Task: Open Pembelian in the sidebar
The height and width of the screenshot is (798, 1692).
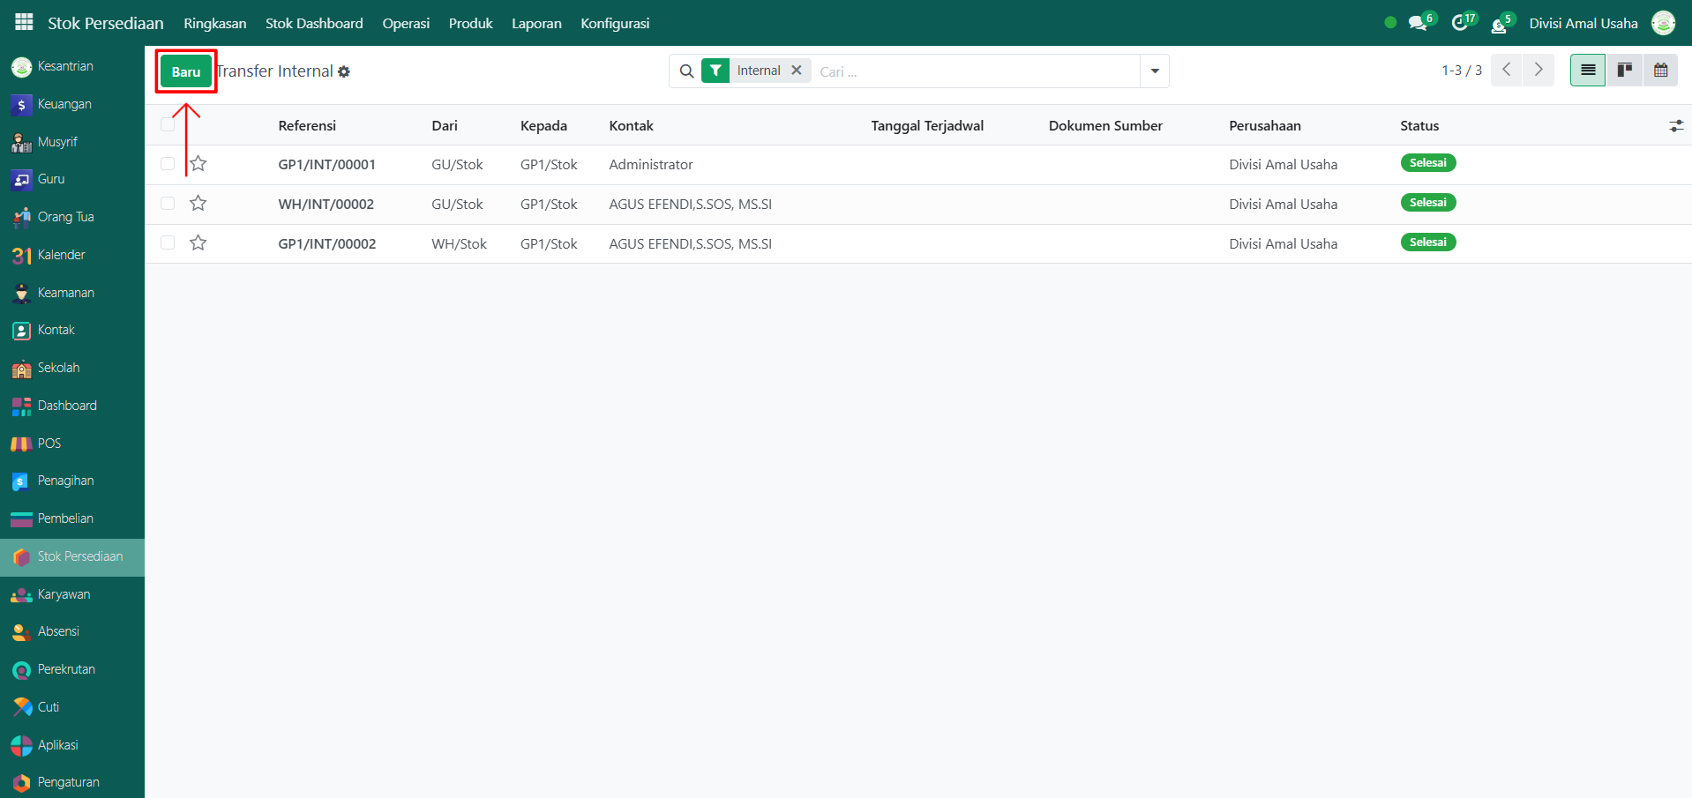Action: pyautogui.click(x=64, y=518)
